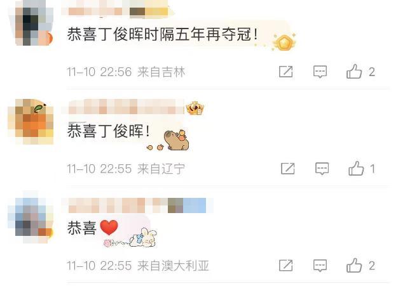Tap the gold winged medal sticker

284,42
